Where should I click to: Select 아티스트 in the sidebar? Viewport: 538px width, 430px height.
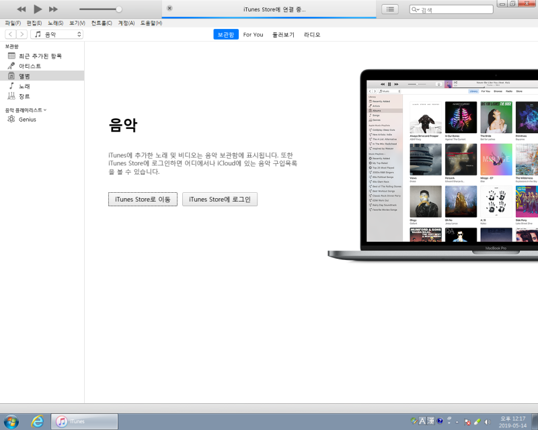tap(42, 66)
